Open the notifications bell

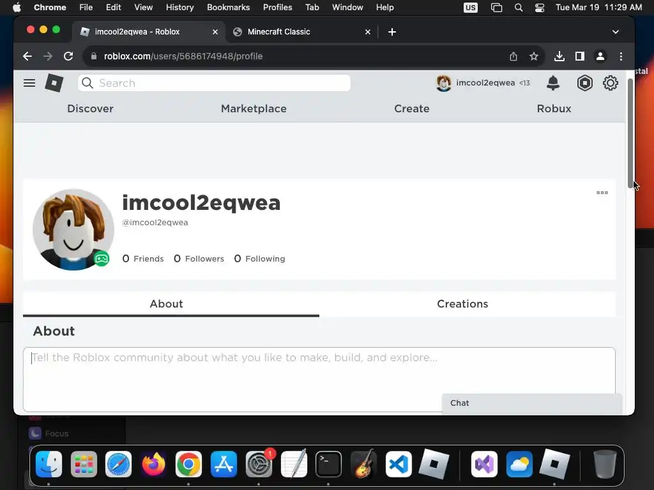[552, 83]
